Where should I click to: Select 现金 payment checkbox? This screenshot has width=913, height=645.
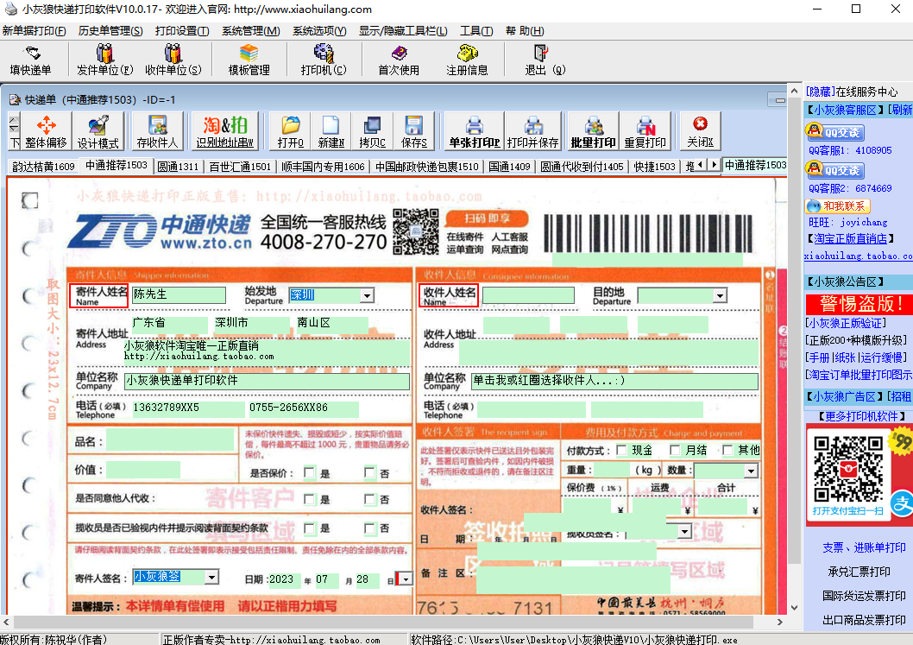pyautogui.click(x=621, y=450)
